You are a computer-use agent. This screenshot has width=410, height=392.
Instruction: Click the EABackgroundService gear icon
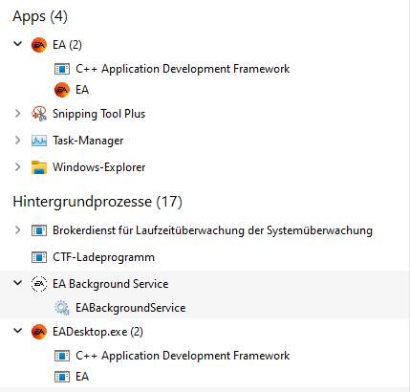click(x=62, y=308)
